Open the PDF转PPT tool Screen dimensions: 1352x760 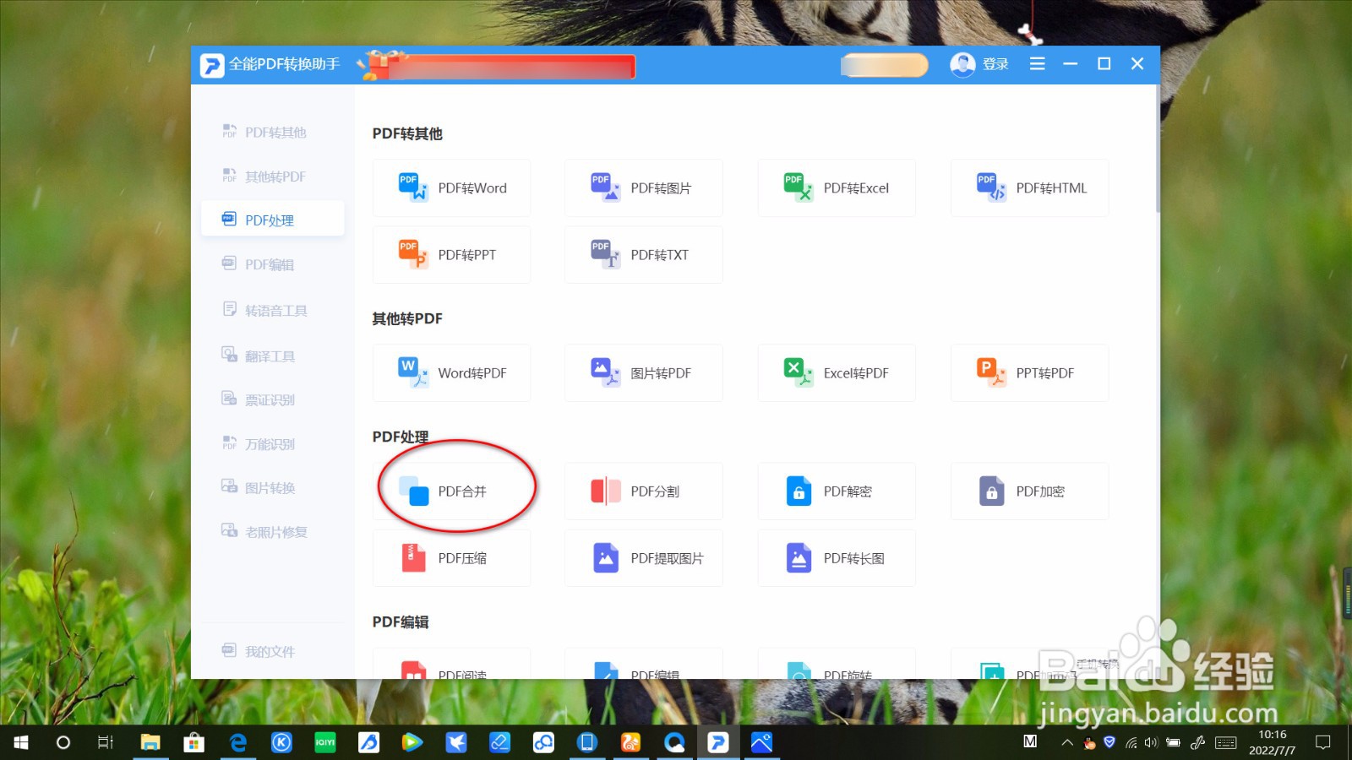451,254
